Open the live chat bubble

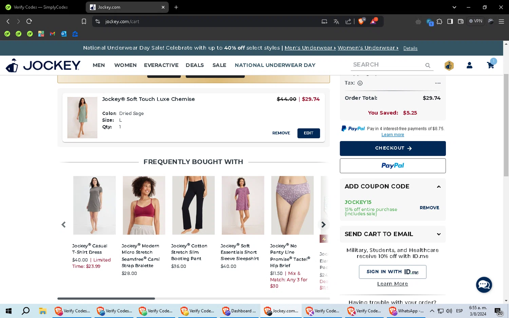(x=484, y=285)
